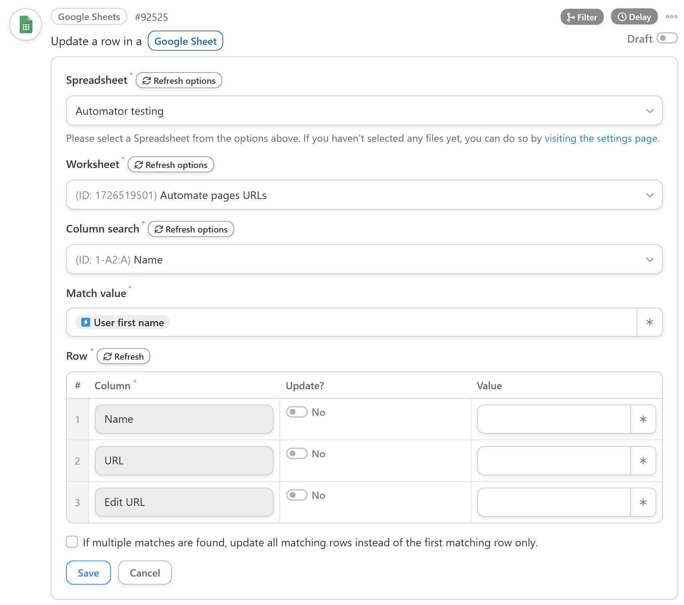Click the asterisk token icon for Match value
Screen dimensions: 684x605
[x=649, y=322]
